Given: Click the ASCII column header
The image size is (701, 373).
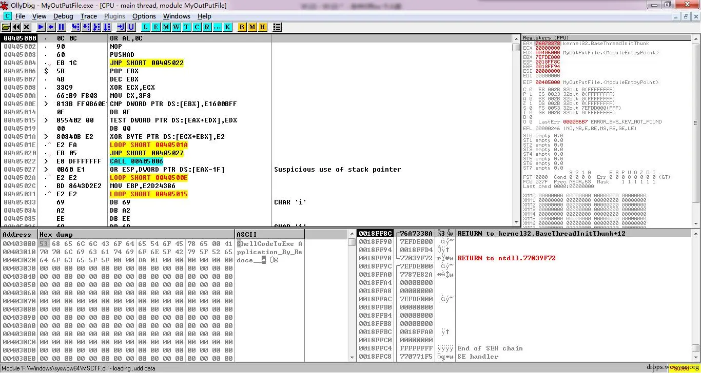Looking at the screenshot, I should point(270,234).
